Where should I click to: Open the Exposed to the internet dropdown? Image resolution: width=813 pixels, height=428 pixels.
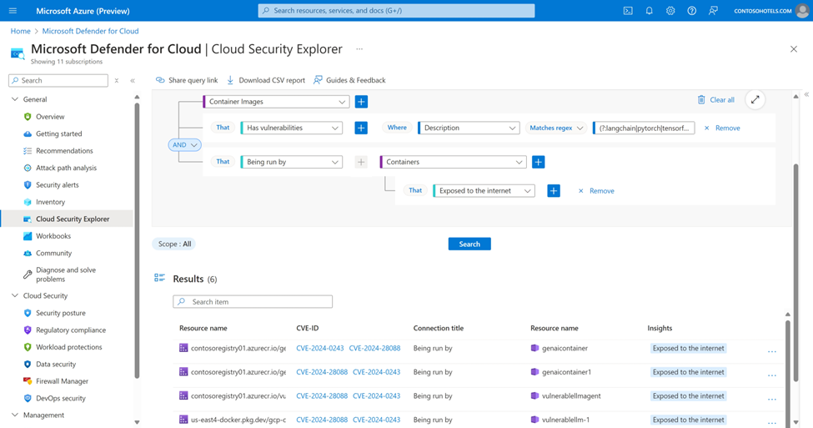pos(484,191)
